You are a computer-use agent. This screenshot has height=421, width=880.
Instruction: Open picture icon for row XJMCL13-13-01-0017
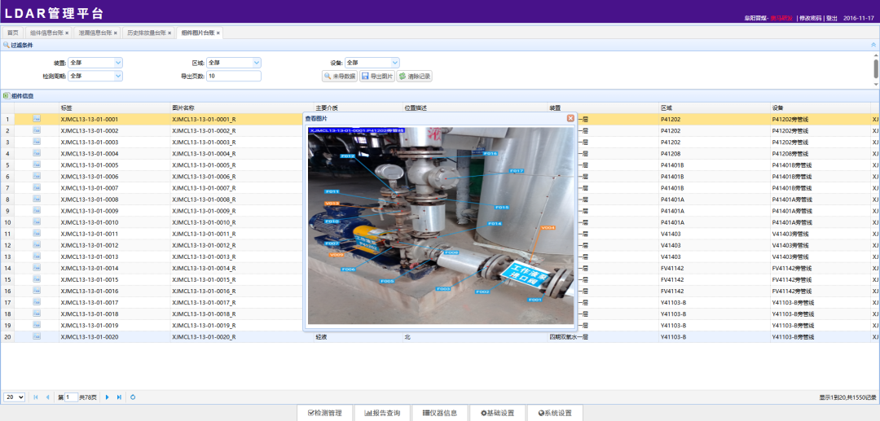pos(37,303)
